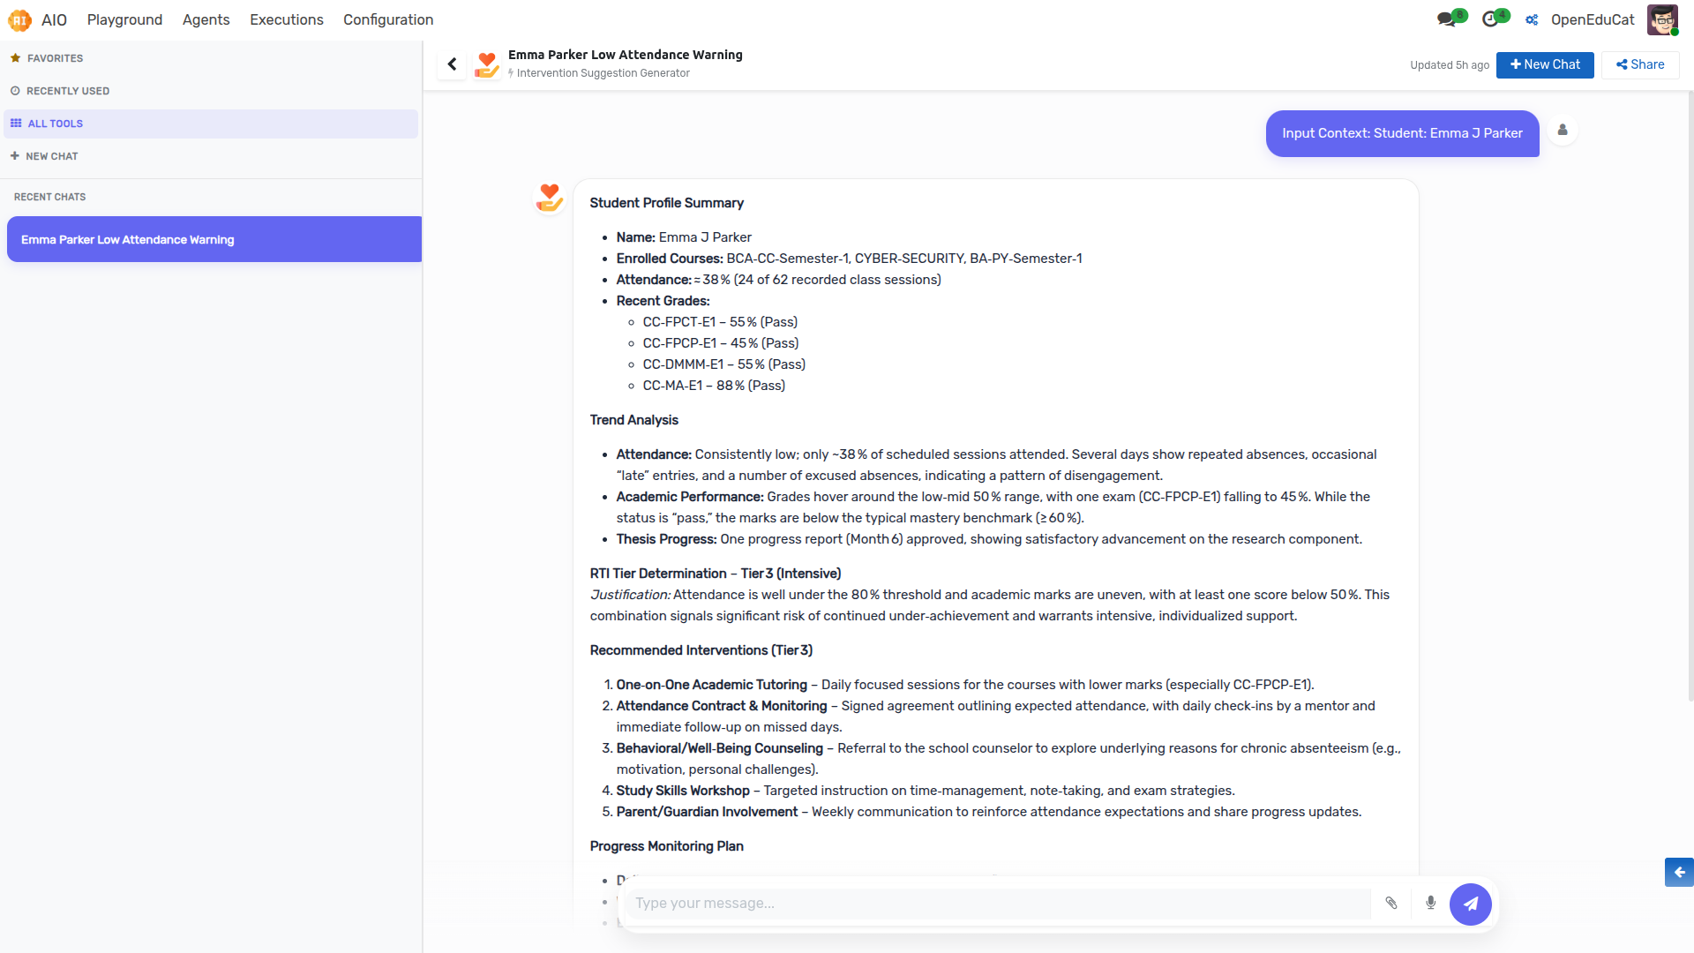Select Favorites in the sidebar

coord(211,58)
